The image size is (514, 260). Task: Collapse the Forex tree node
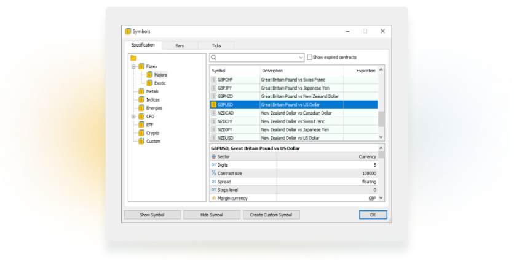(133, 66)
